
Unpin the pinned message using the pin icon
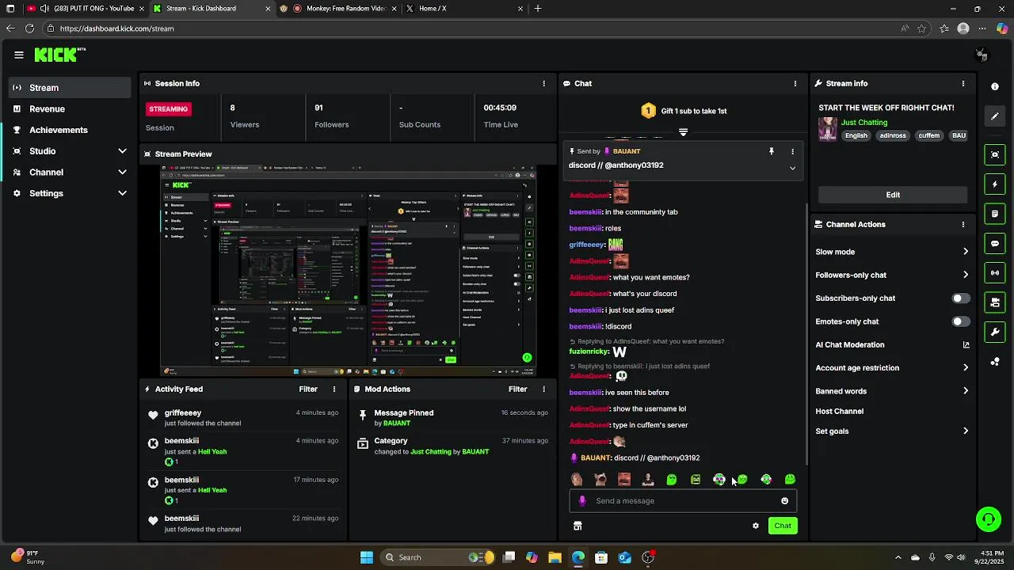771,151
